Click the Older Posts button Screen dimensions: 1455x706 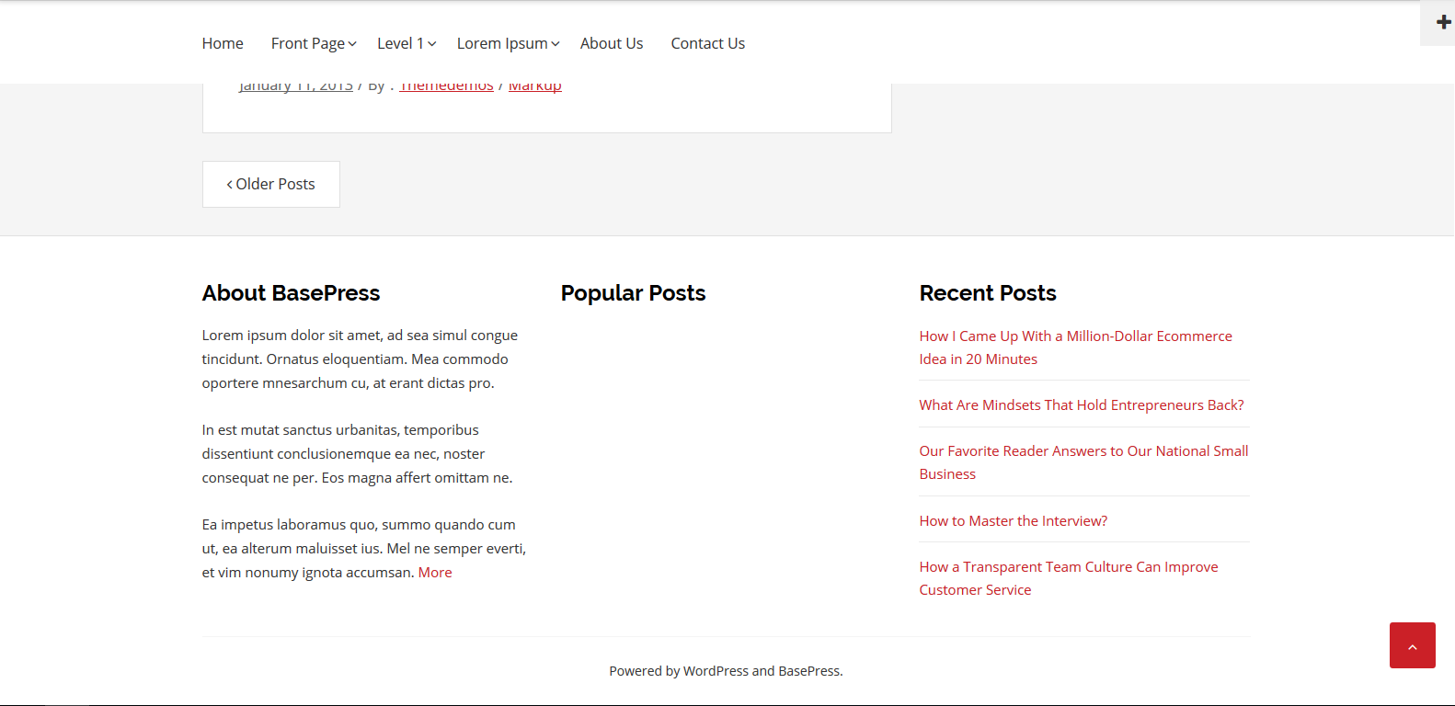271,184
